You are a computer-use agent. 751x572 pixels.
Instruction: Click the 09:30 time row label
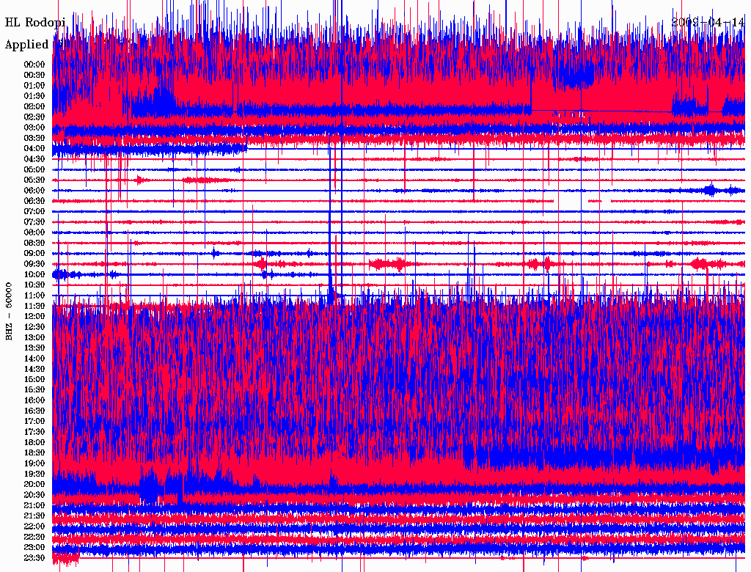[x=34, y=264]
